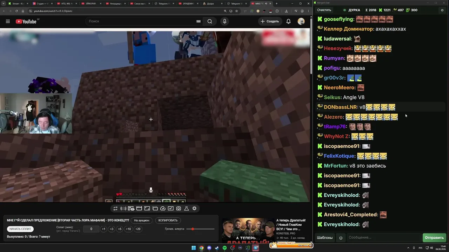Click the broadcast waves icon in overlay toolbar
Viewport: 449px width, 252px height.
coord(123,209)
